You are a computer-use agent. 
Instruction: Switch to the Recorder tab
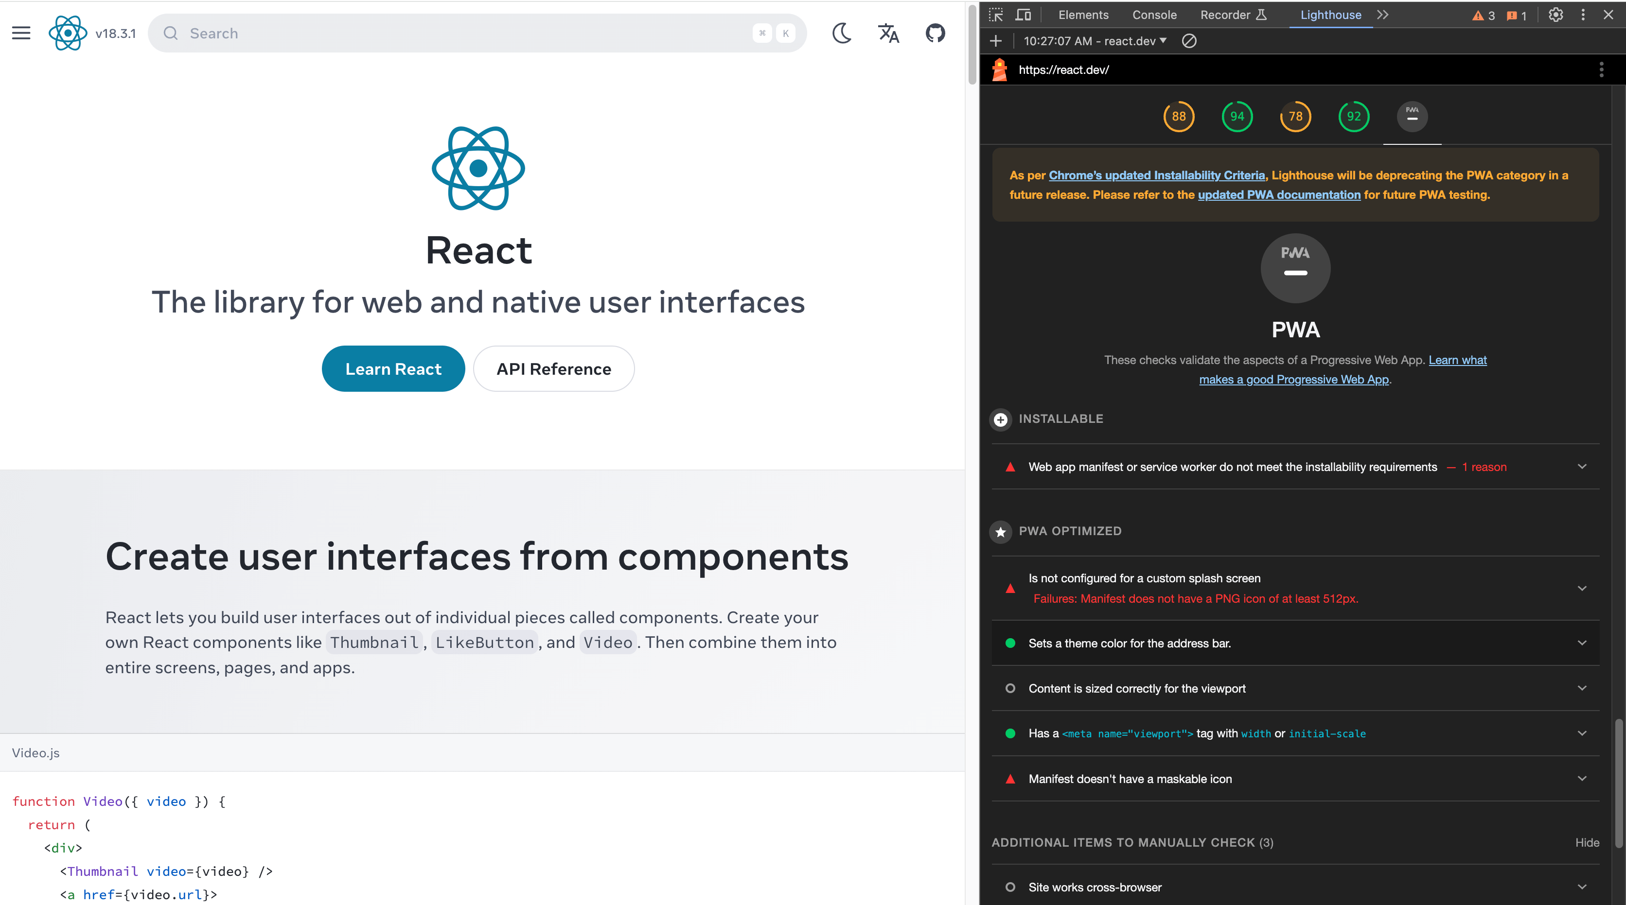[x=1234, y=15]
